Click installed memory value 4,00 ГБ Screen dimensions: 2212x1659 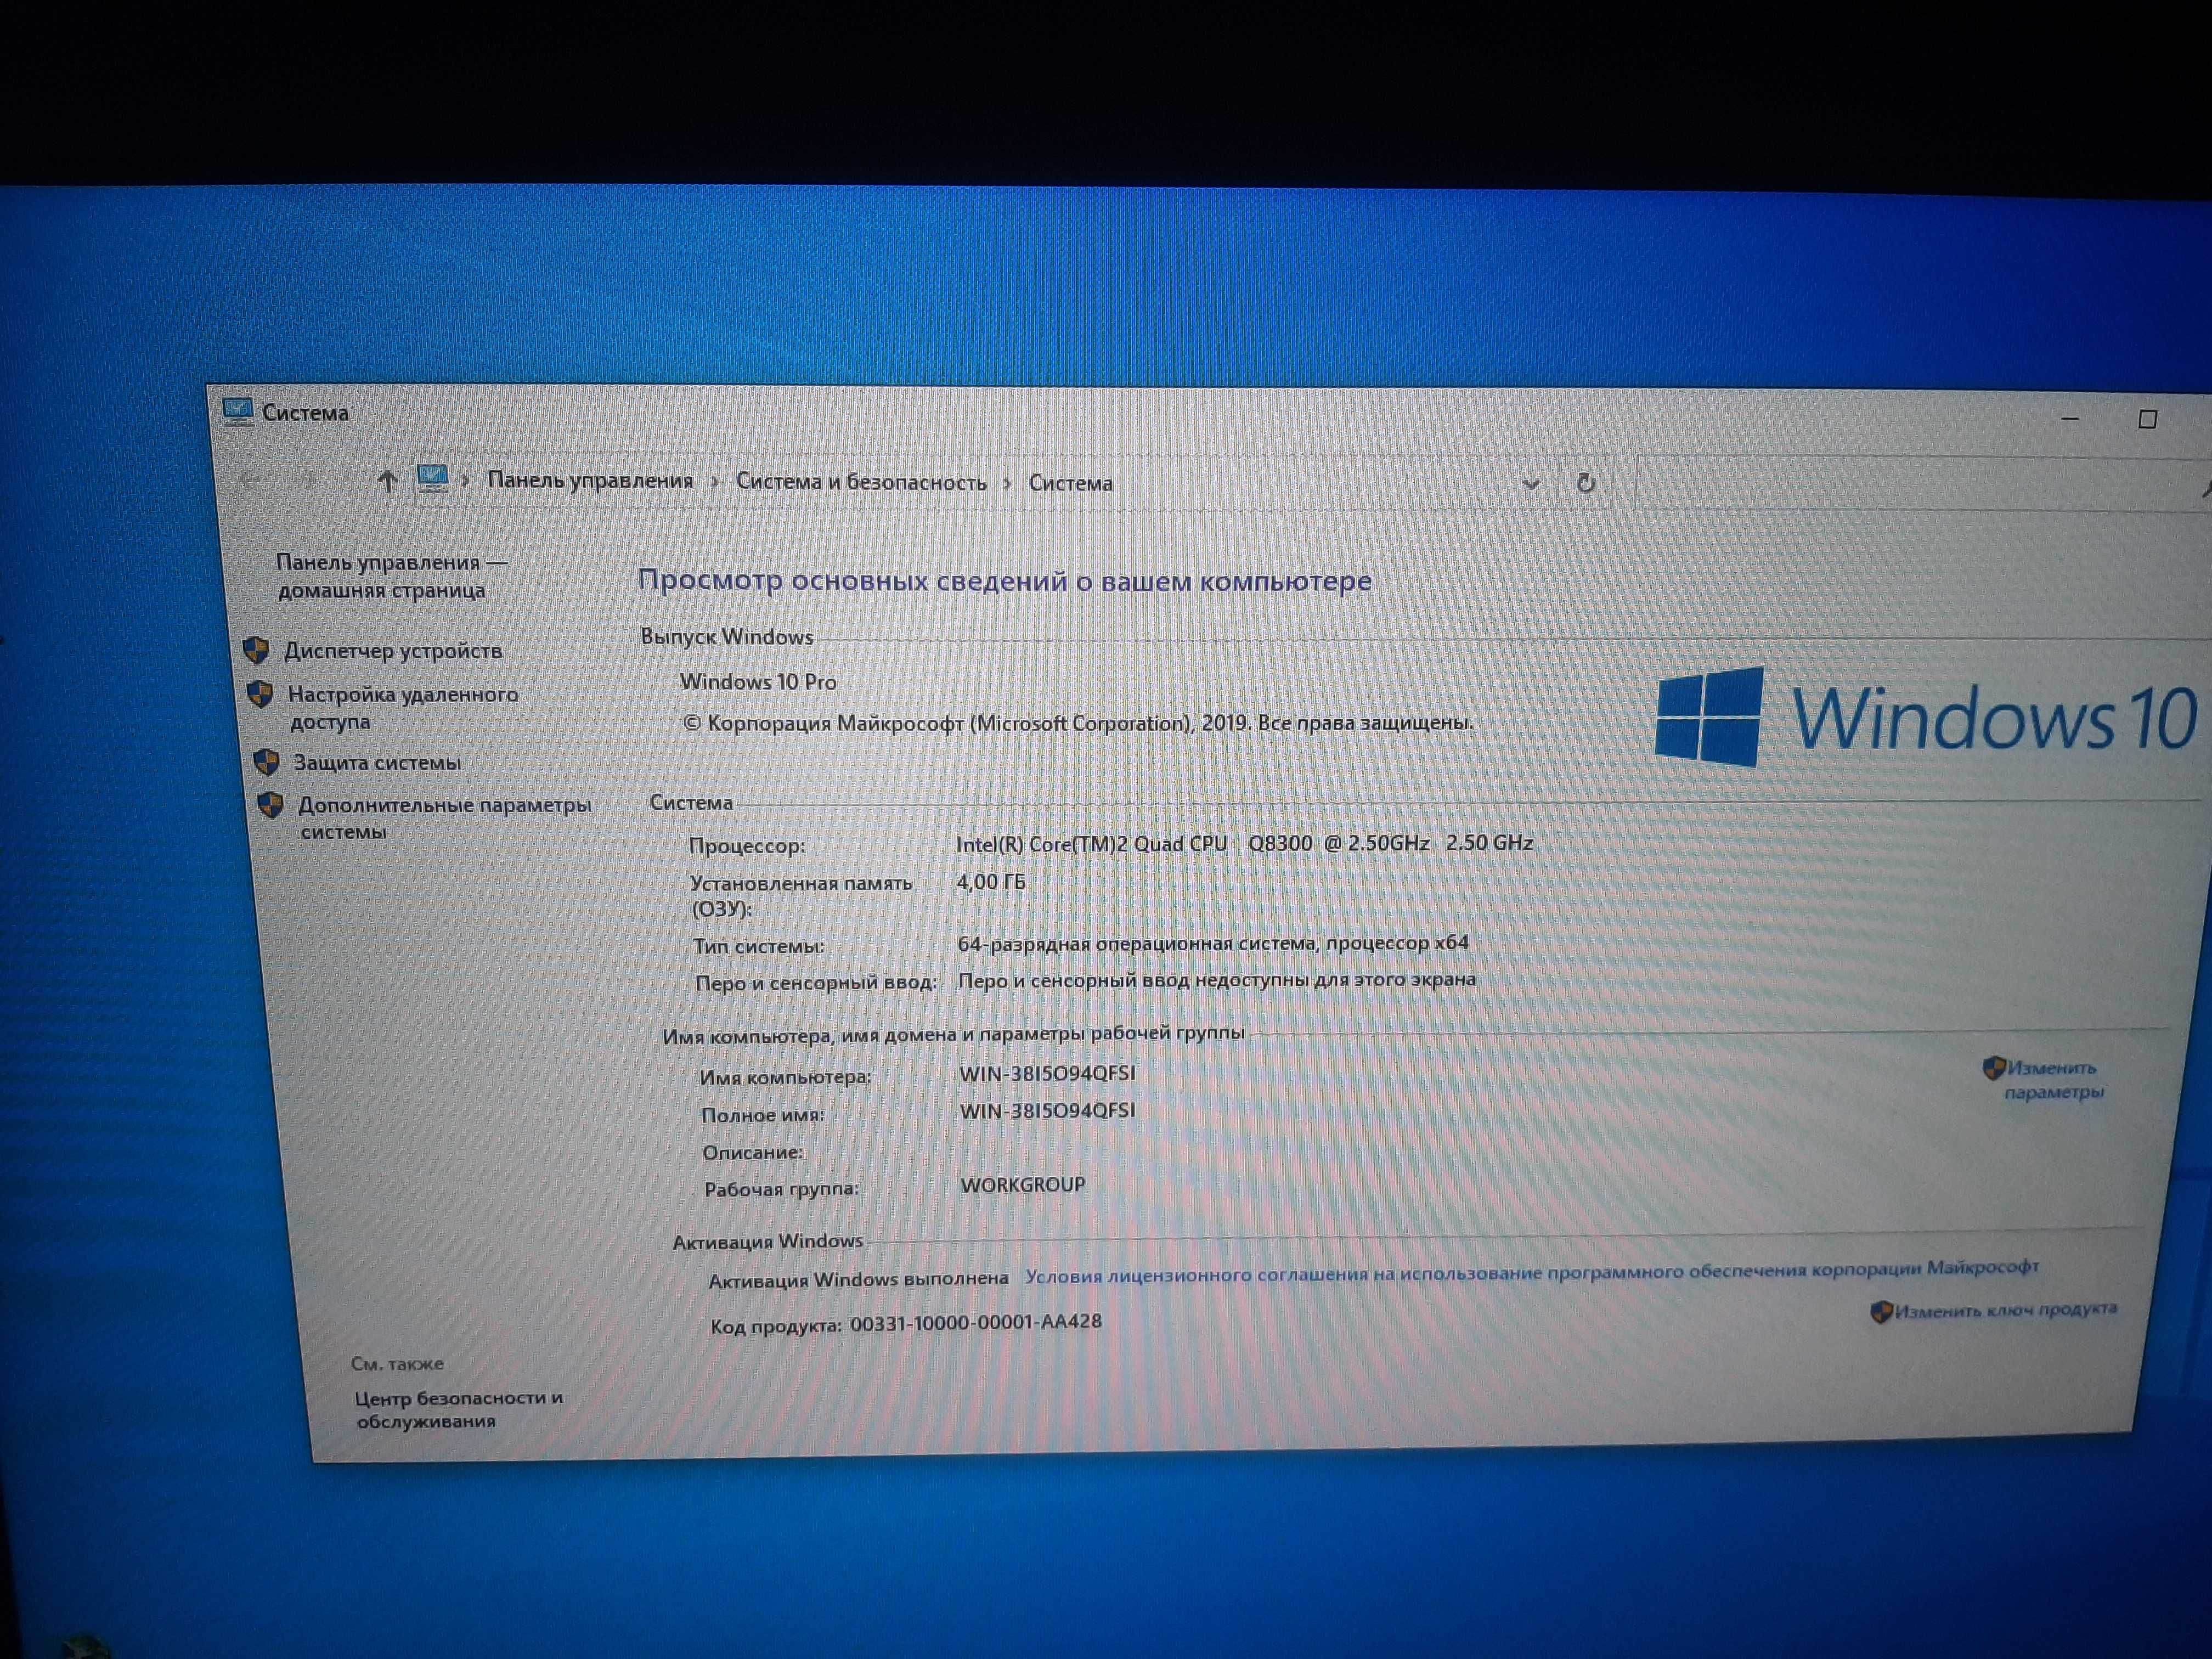(x=991, y=881)
